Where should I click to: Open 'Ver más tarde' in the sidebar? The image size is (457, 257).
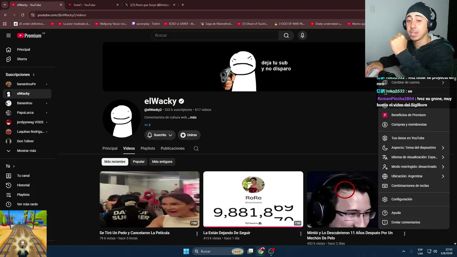click(x=27, y=204)
